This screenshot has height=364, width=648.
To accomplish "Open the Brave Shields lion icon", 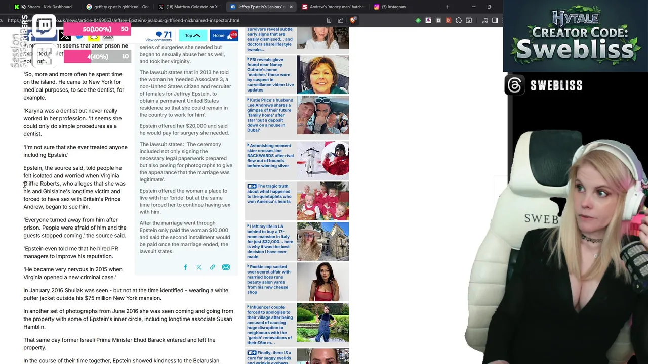I will coord(353,20).
